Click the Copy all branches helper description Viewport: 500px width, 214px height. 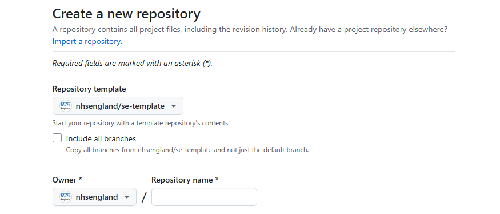point(187,150)
